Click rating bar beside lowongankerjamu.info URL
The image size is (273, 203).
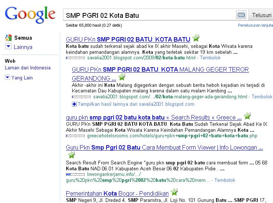click(x=75, y=174)
